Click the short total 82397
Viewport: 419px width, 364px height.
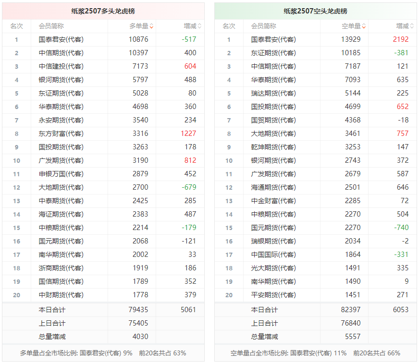coord(351,310)
